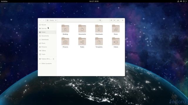Open system menu arrow in top bar

[186, 1]
